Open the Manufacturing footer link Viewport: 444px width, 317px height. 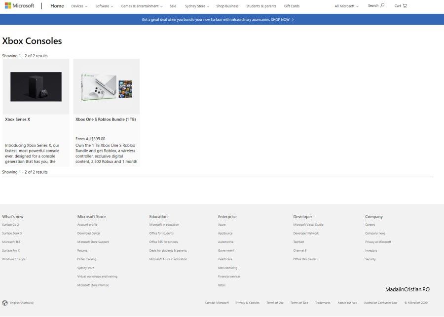click(x=227, y=268)
